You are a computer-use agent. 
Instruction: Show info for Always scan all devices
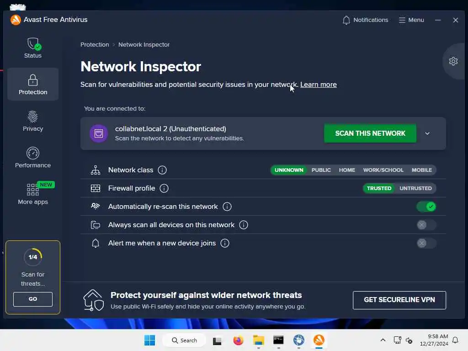coord(244,225)
